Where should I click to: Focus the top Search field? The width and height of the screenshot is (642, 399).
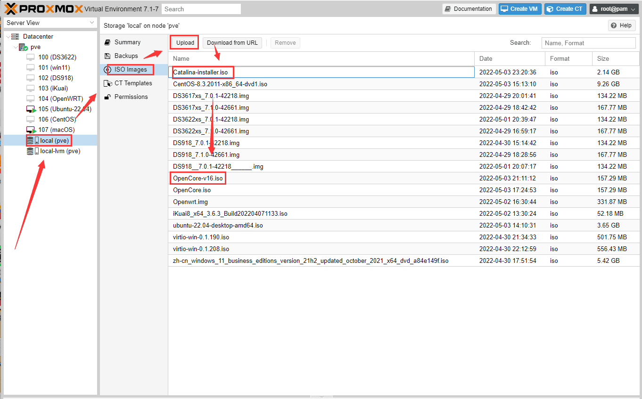(201, 9)
